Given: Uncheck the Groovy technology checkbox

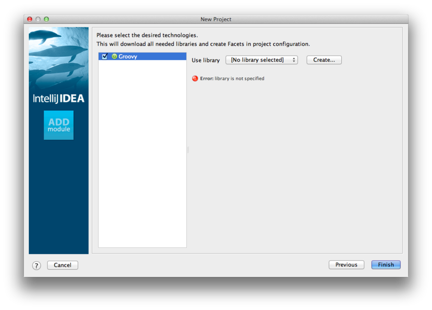Looking at the screenshot, I should [x=105, y=57].
